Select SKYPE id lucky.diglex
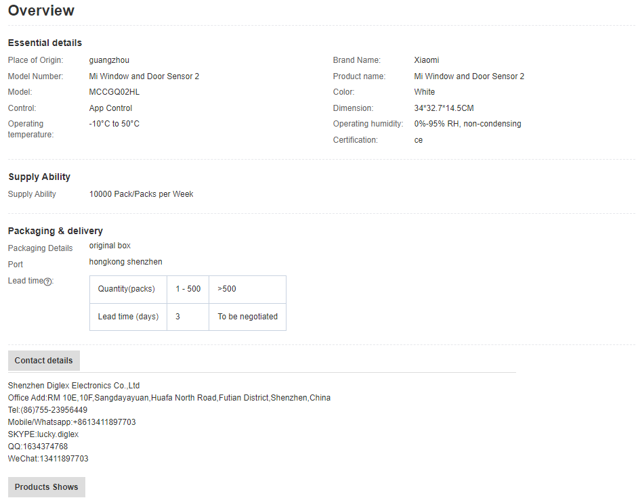 [x=58, y=434]
